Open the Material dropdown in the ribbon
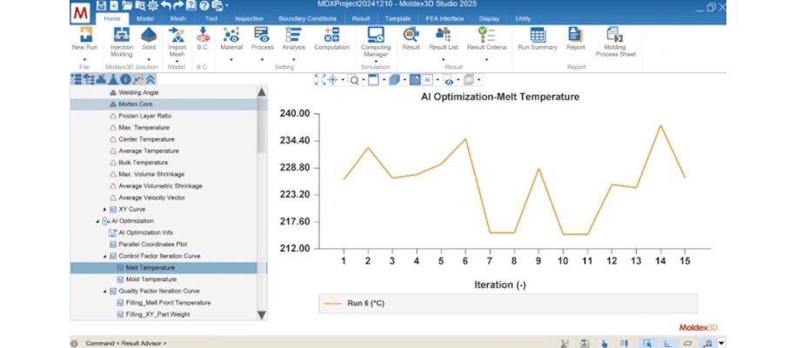 point(231,59)
